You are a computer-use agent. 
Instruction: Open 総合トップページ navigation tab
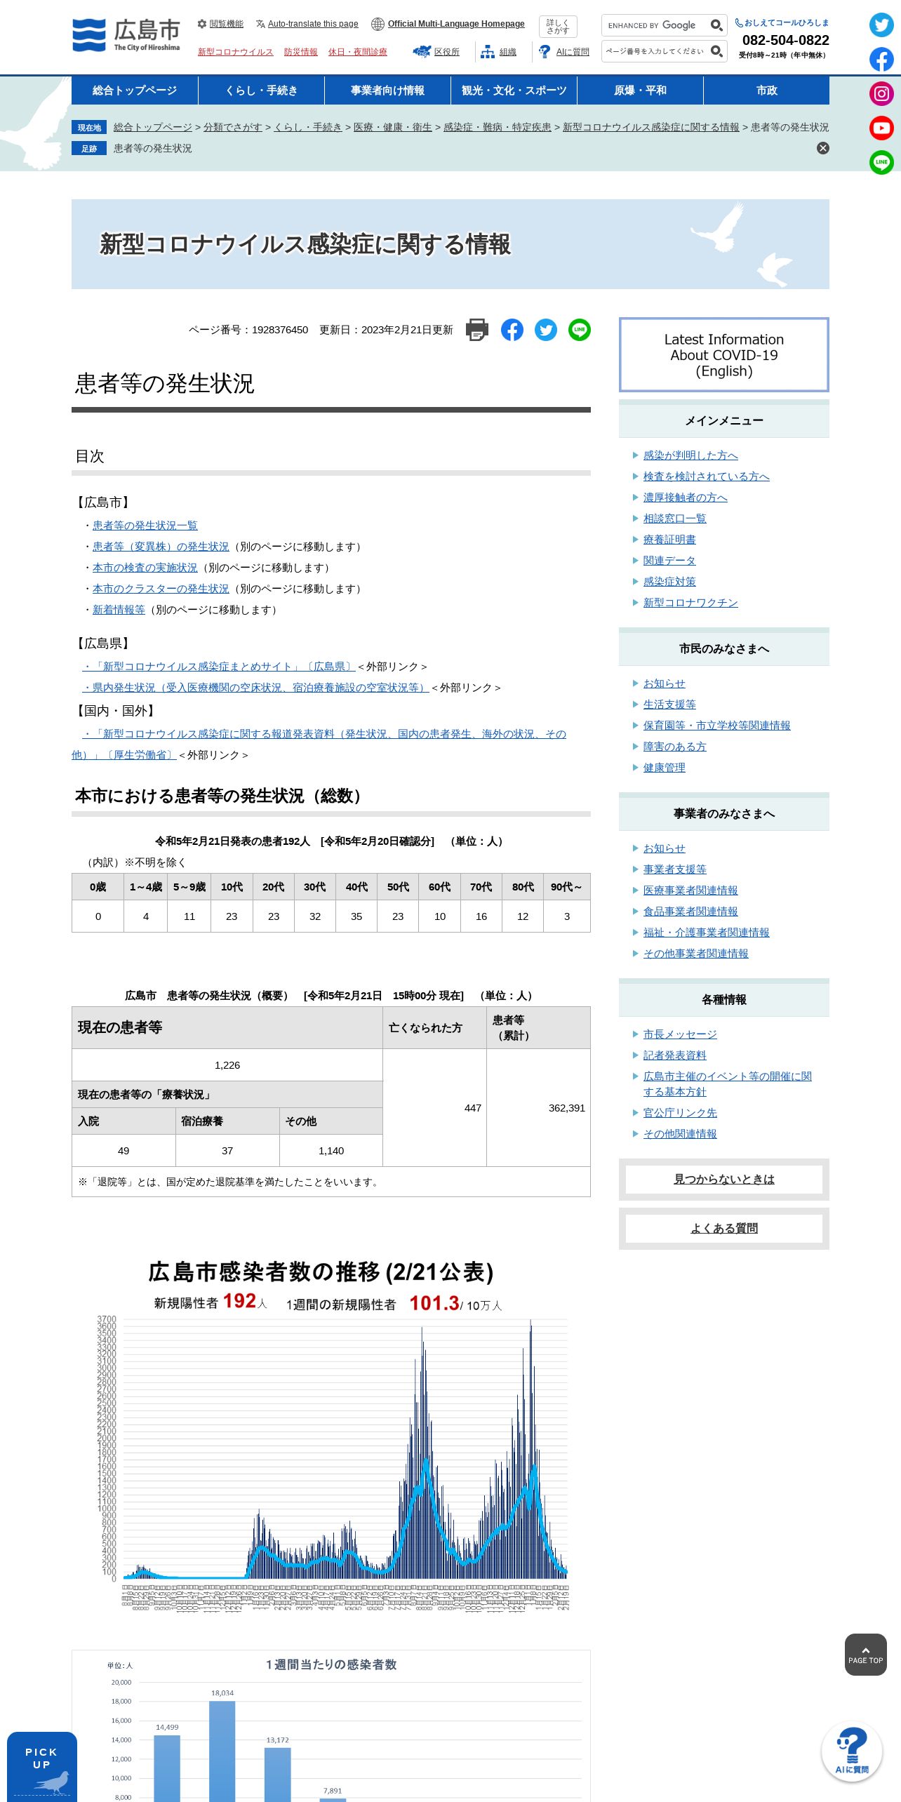[135, 91]
